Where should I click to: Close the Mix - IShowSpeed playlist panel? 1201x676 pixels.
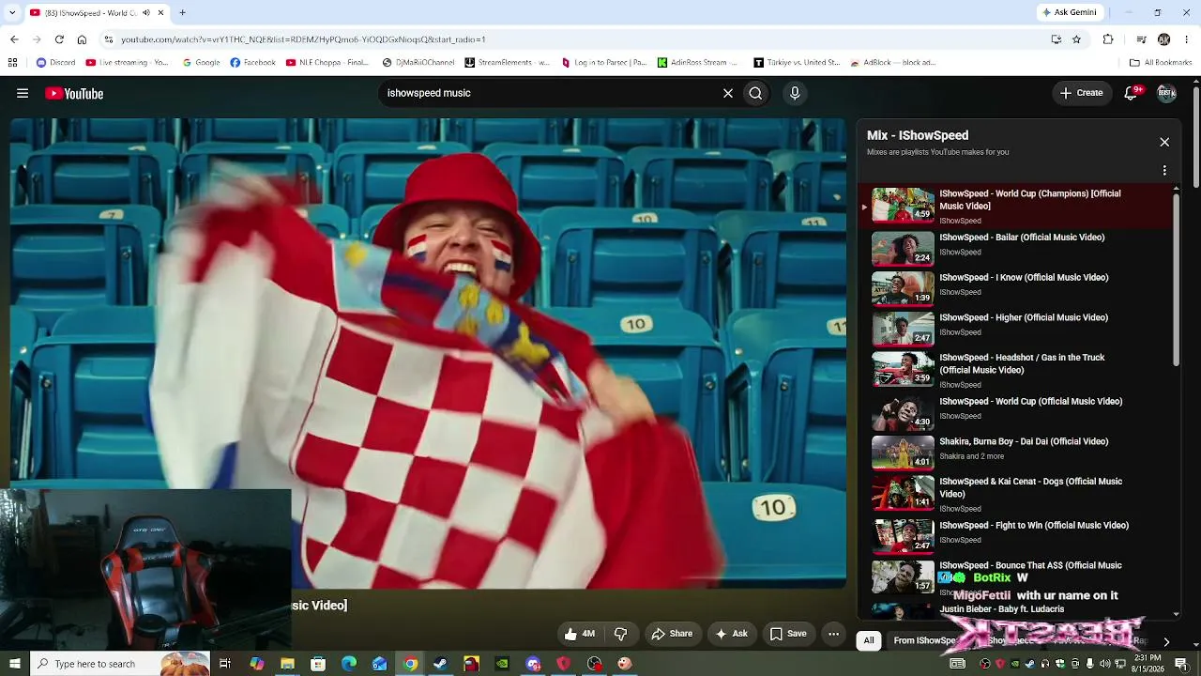(x=1164, y=142)
